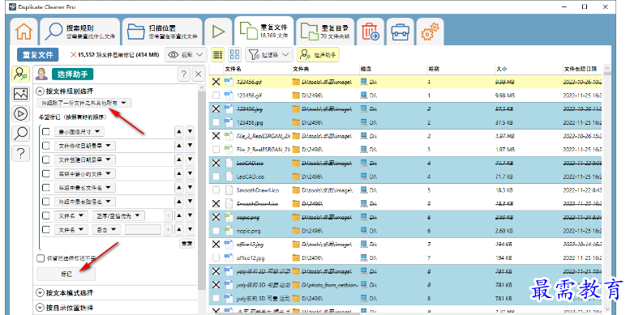Move 每组中最小的文件 rule up

179,174
